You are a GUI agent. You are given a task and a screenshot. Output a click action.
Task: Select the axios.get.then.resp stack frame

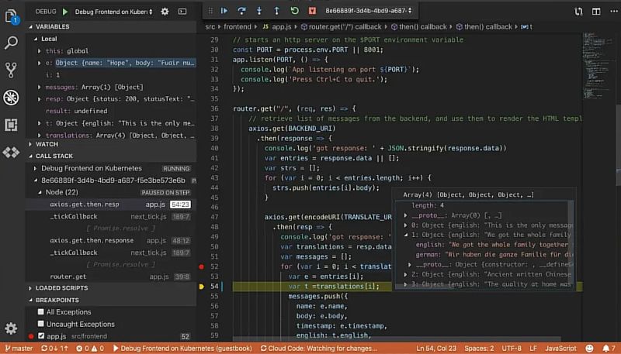pyautogui.click(x=111, y=204)
